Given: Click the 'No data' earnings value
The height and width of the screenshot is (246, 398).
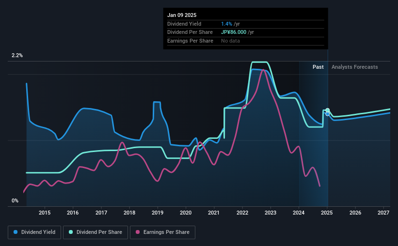Looking at the screenshot, I should tap(230, 41).
